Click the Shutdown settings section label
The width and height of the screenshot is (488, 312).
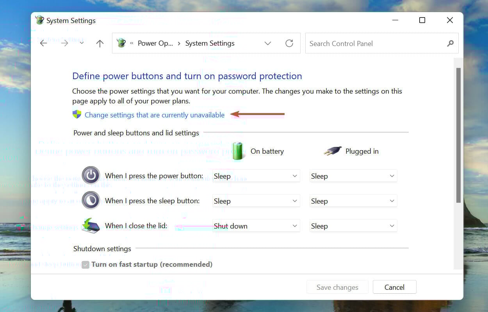102,248
